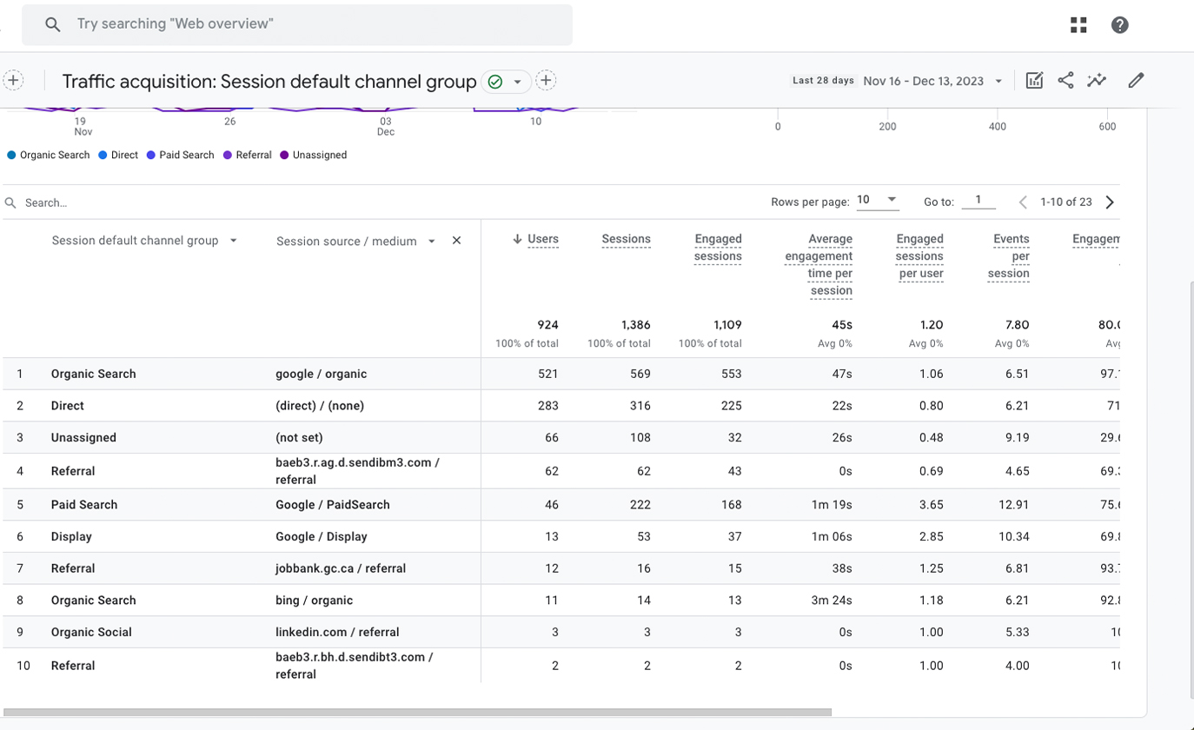
Task: Remove the Session source / medium dimension
Action: [x=456, y=241]
